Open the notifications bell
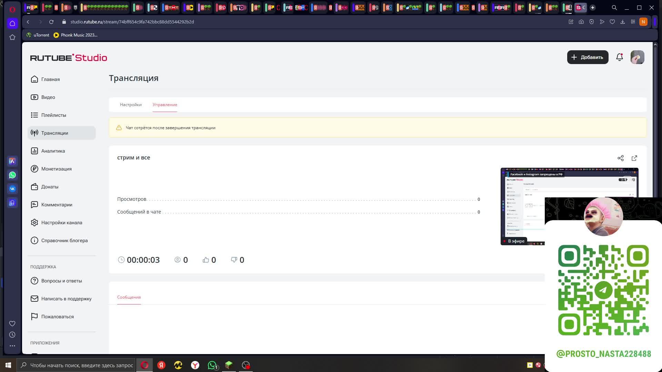The image size is (662, 372). point(620,57)
